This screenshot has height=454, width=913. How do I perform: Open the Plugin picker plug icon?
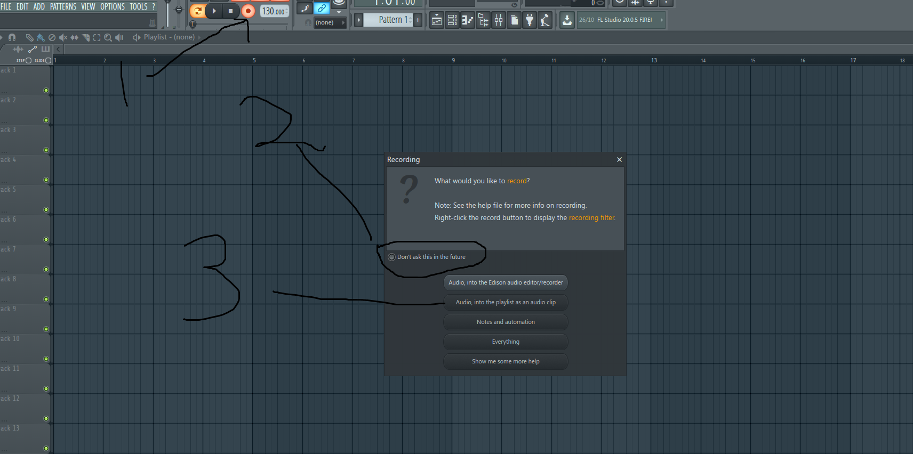pyautogui.click(x=530, y=21)
